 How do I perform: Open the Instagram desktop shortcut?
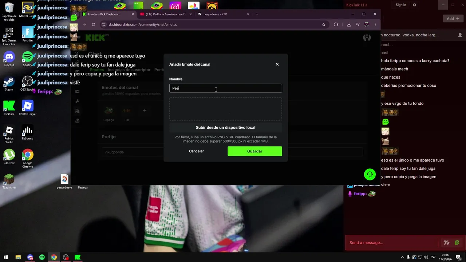pos(175,7)
